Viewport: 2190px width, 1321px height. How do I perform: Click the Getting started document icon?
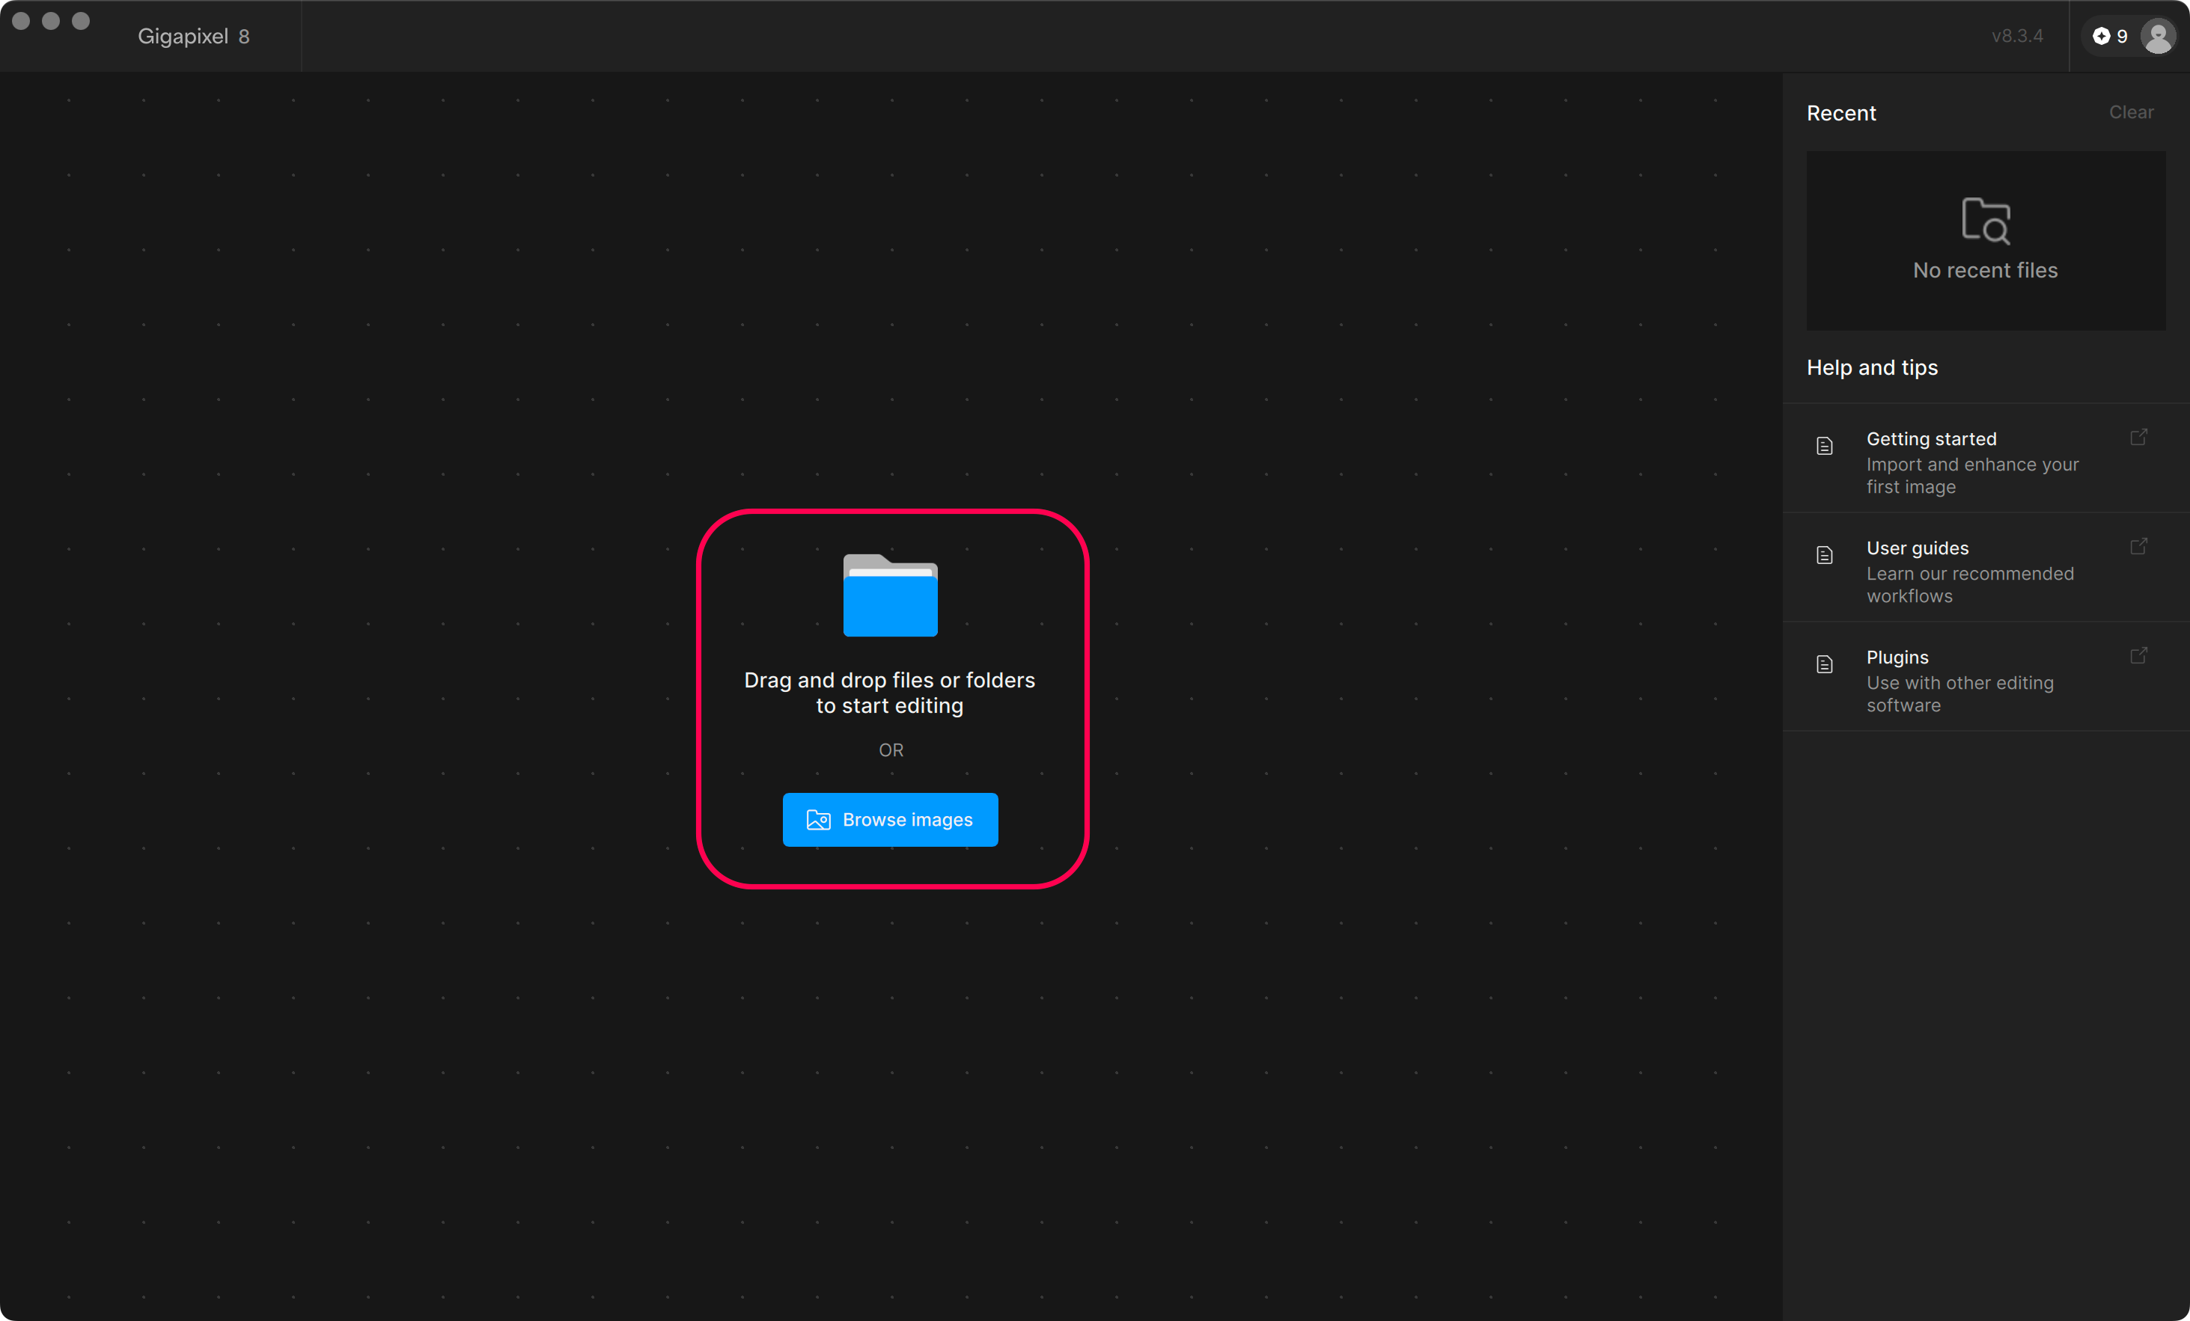pyautogui.click(x=1825, y=446)
